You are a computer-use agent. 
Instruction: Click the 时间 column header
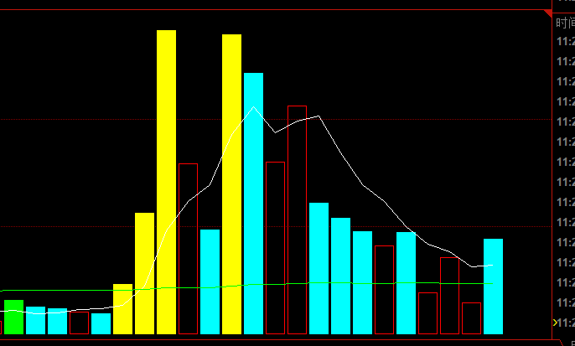click(x=565, y=22)
